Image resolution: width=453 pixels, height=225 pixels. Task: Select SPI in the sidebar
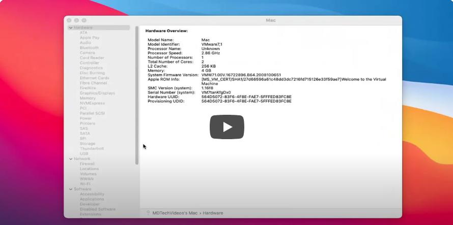[83, 139]
